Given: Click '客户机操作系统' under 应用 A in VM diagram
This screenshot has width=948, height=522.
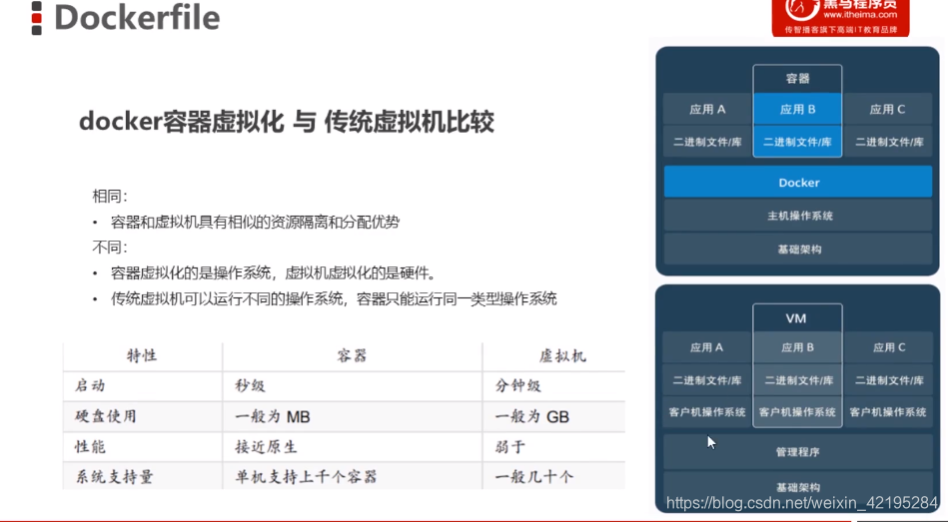Looking at the screenshot, I should click(707, 412).
